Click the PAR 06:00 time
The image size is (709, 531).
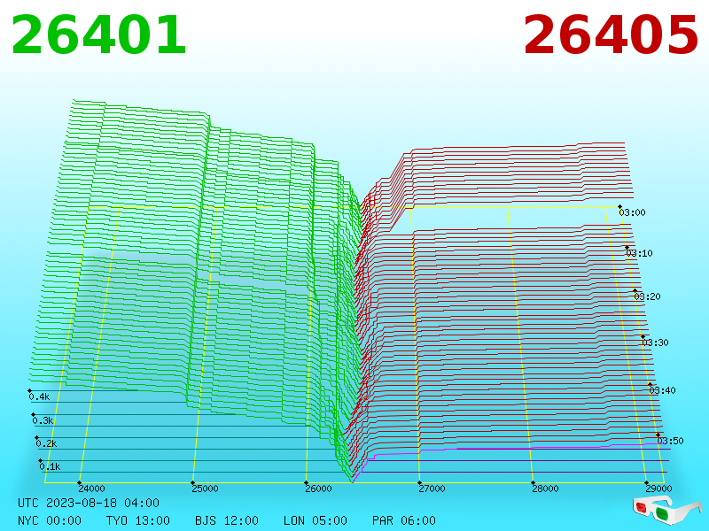coord(404,520)
